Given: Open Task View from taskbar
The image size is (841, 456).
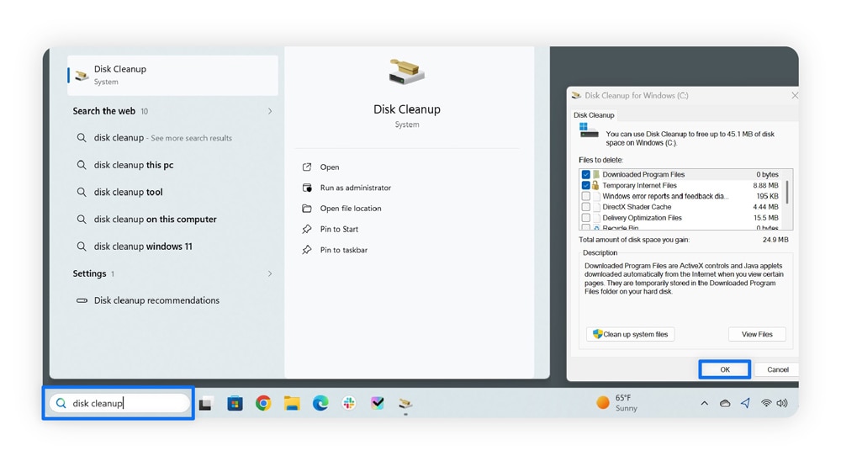Looking at the screenshot, I should [206, 404].
